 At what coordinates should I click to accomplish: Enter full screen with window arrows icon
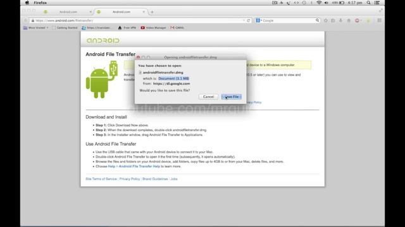pos(381,11)
